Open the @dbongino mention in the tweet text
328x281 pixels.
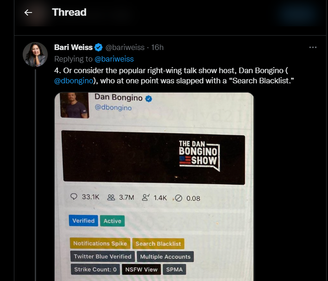click(74, 81)
